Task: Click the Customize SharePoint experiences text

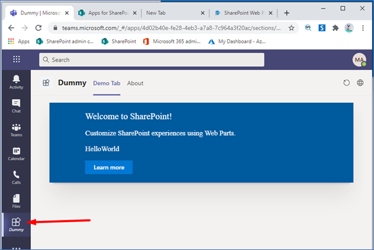Action: tap(160, 133)
